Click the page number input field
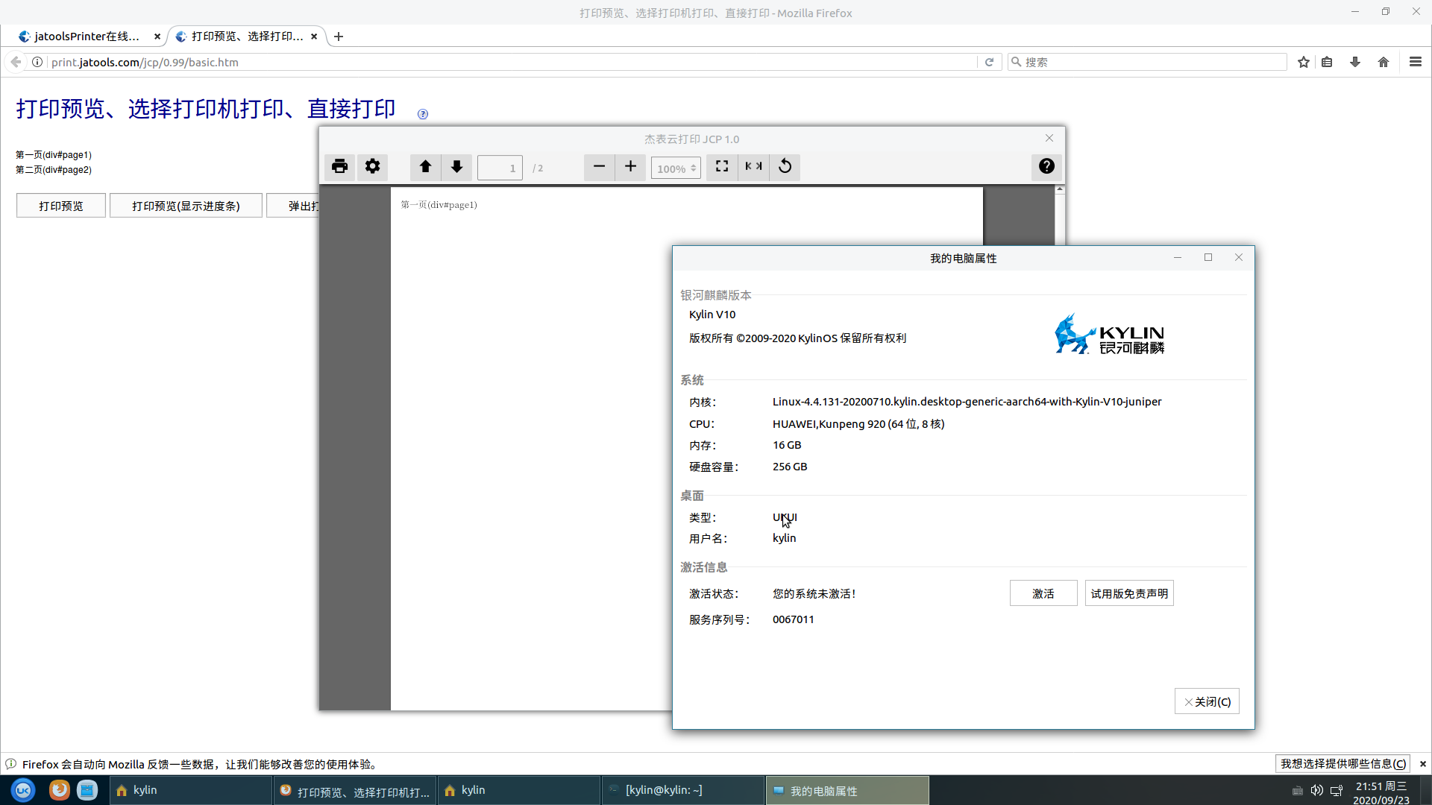The image size is (1432, 805). [x=500, y=168]
